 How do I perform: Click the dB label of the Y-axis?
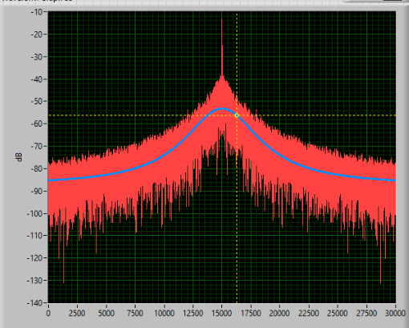coord(19,157)
